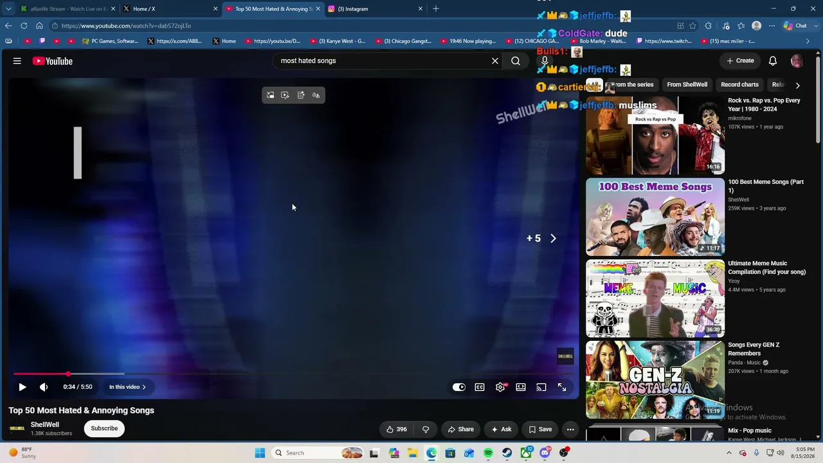This screenshot has width=823, height=463.
Task: Start voice search with the microphone
Action: [x=545, y=60]
